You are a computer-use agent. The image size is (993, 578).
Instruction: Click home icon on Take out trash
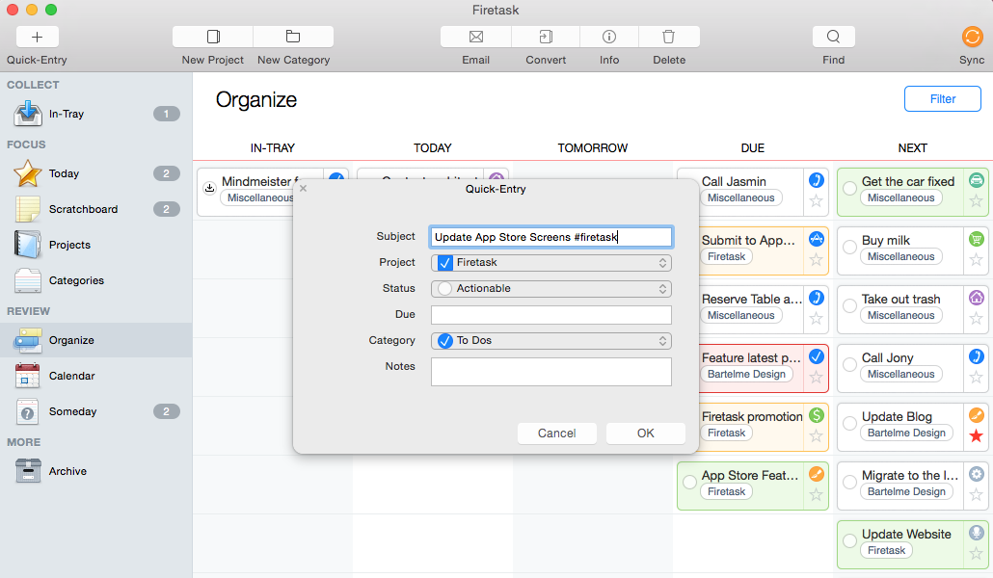[x=977, y=298]
